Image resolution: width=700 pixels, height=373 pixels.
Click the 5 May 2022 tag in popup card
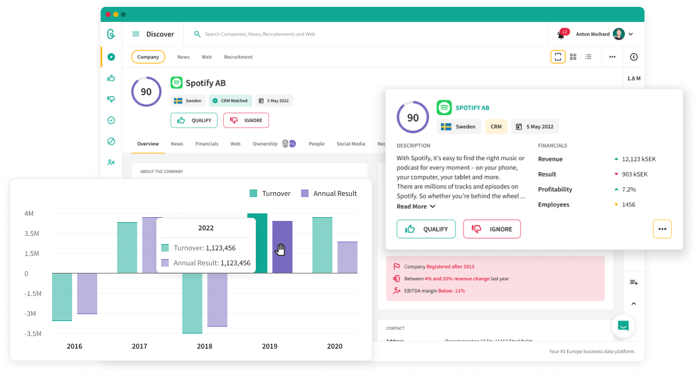pyautogui.click(x=535, y=126)
